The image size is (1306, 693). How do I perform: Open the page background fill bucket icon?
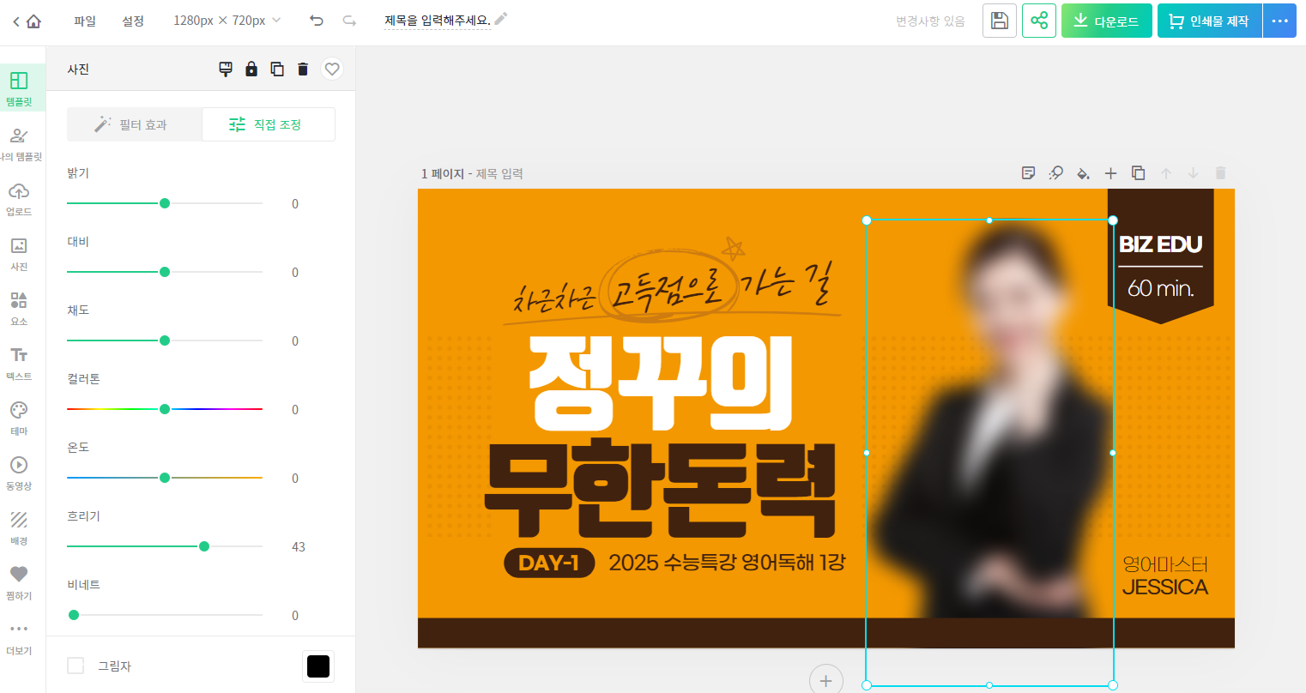1083,173
